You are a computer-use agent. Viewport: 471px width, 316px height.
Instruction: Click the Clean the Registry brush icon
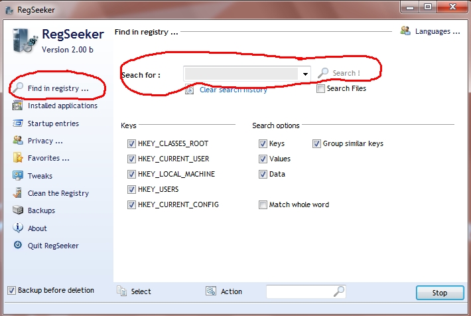pos(18,193)
